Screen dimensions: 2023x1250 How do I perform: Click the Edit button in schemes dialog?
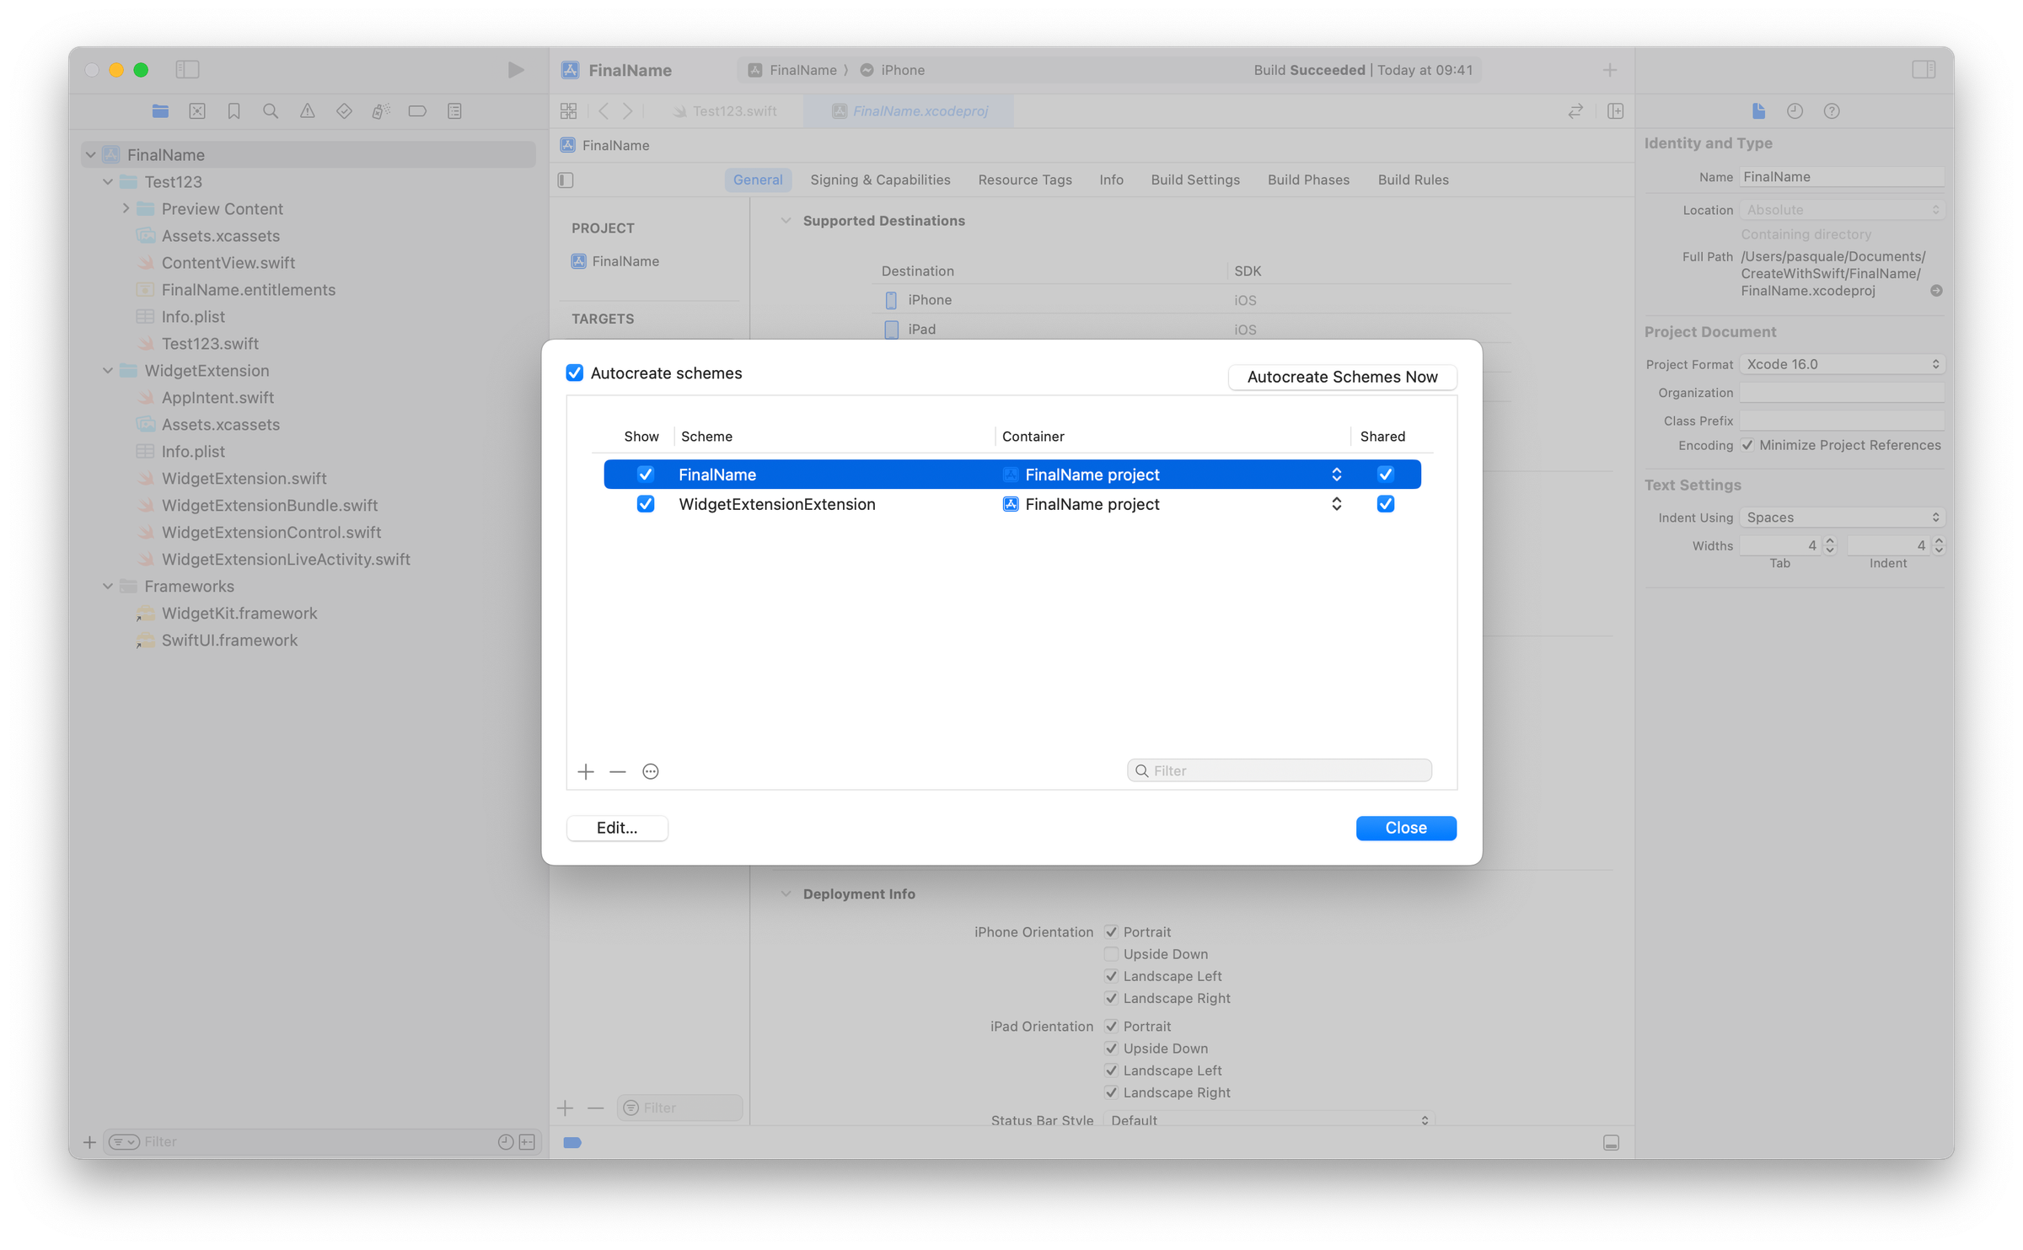616,827
